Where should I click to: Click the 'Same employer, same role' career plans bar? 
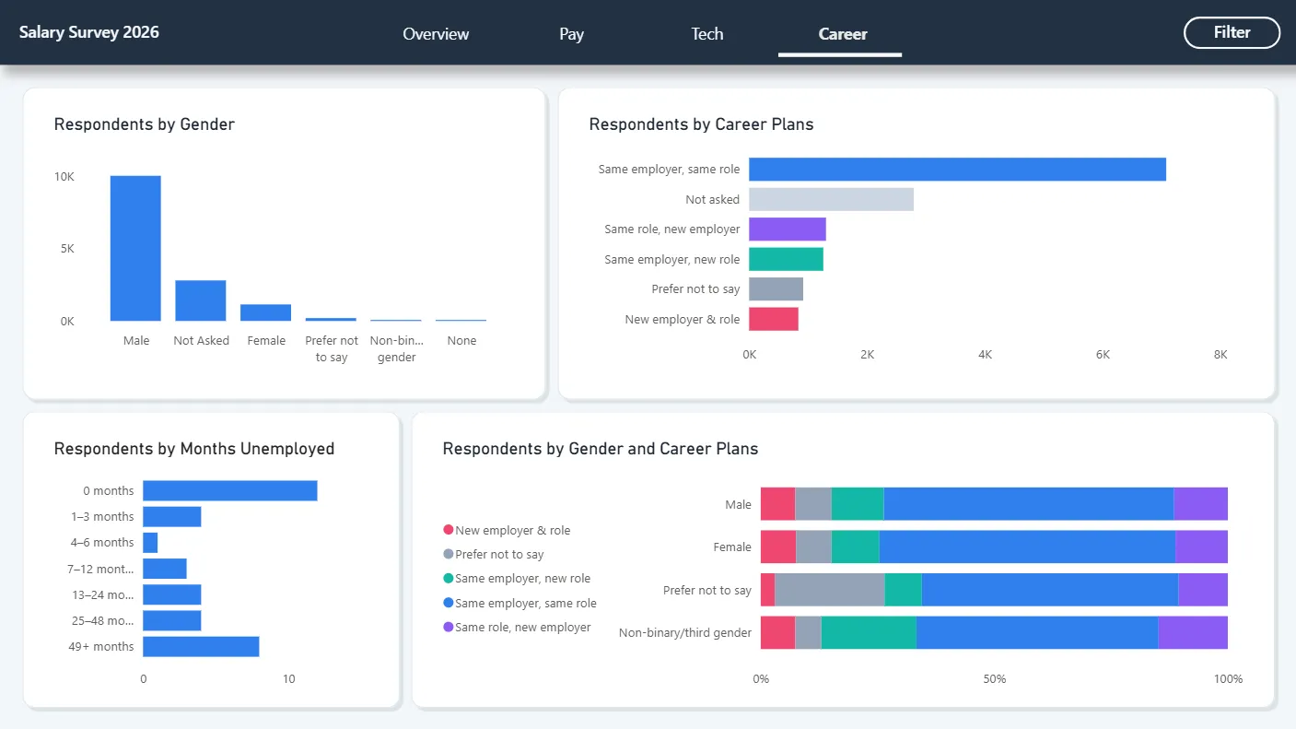(957, 170)
